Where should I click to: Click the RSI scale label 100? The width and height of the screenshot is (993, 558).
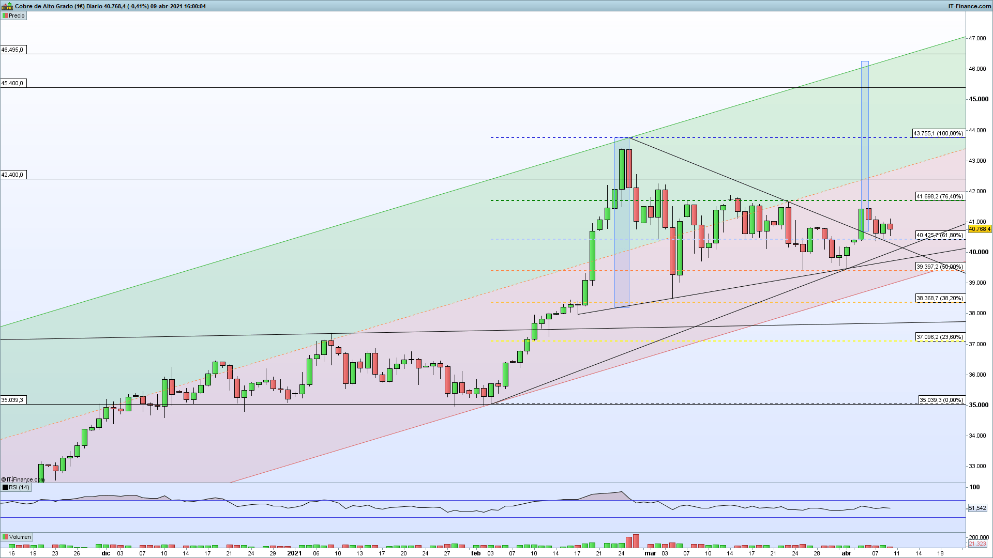pos(974,487)
